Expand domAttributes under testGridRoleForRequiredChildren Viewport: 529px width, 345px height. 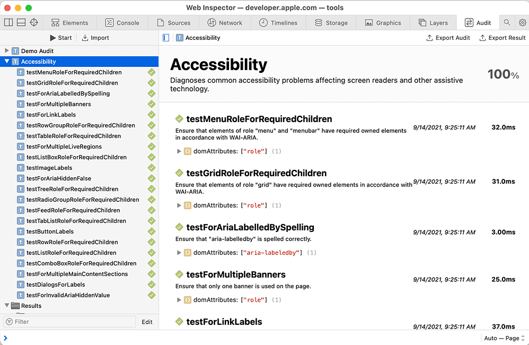click(x=179, y=205)
